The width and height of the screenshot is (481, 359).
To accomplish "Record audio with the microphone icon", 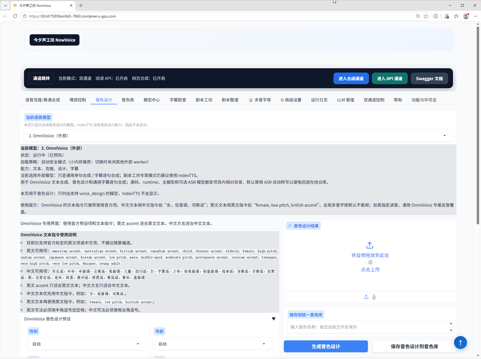I will click(374, 297).
